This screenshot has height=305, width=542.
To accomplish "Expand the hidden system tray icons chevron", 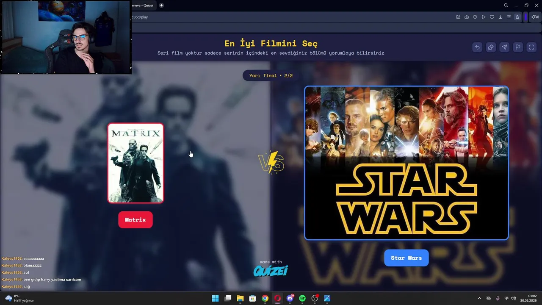I will (x=479, y=298).
